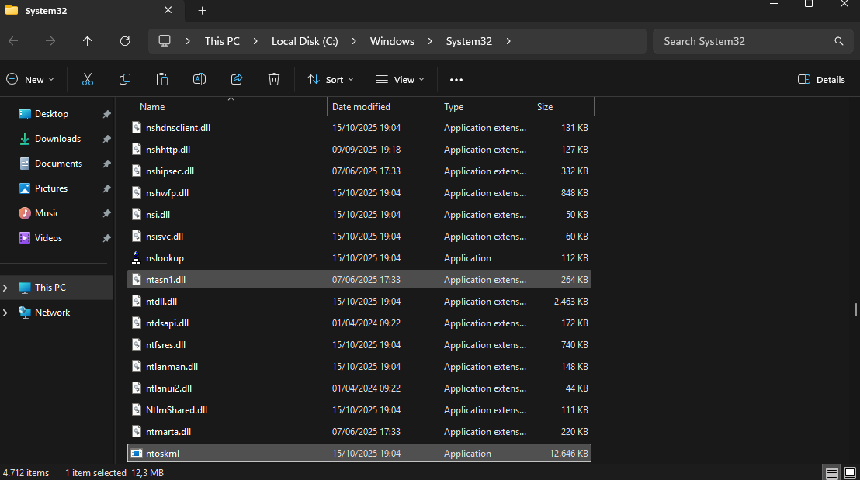
Task: Switch to large thumbnails view icon in status bar
Action: pos(850,473)
